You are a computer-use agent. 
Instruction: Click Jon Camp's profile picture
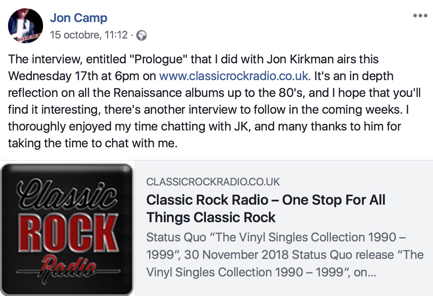point(25,26)
